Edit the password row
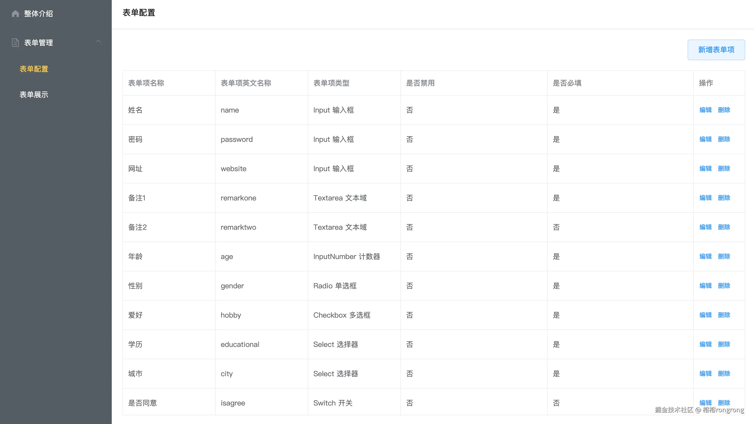The image size is (754, 424). click(x=705, y=139)
